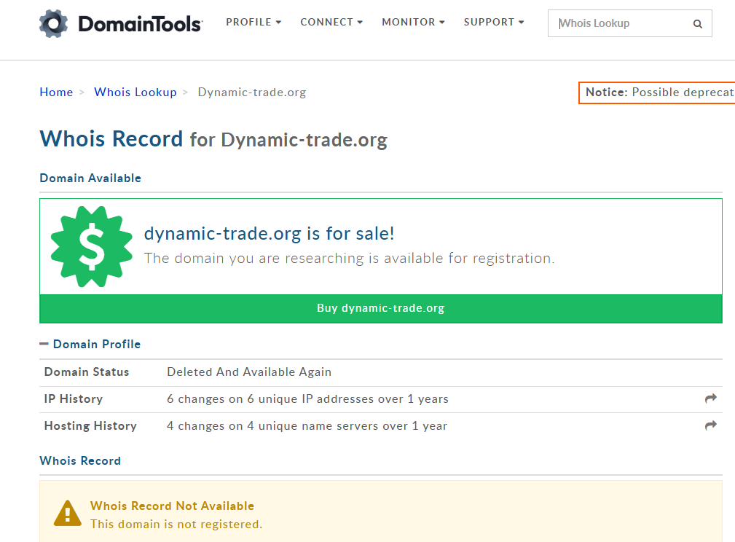Click the DomainTools gear logo
This screenshot has height=542, width=735.
point(52,22)
